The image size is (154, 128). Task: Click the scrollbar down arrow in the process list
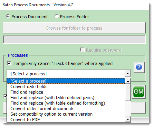[x=128, y=119]
